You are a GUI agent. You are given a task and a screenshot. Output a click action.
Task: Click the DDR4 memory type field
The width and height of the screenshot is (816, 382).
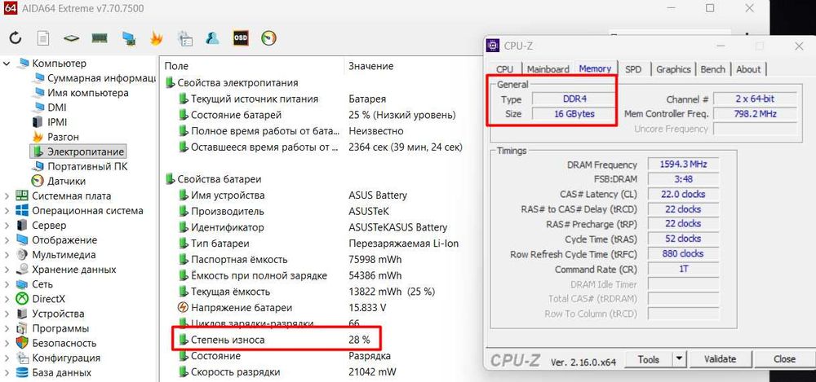(x=575, y=99)
